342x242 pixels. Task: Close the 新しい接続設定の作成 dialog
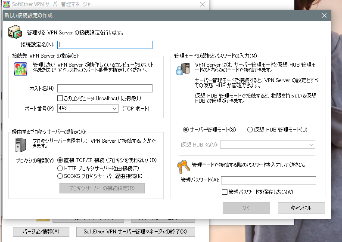[324, 15]
